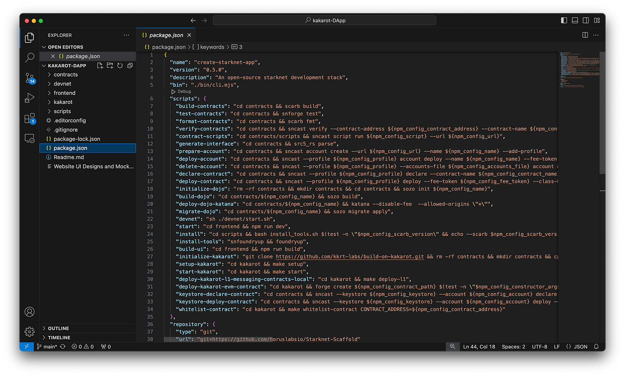The image size is (625, 377).
Task: Open the Extensions view icon
Action: pyautogui.click(x=29, y=119)
